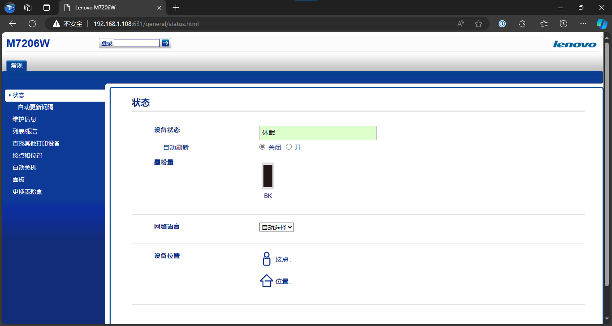Screen dimensions: 612x326
Task: Open the new tab plus button
Action: coord(176,8)
